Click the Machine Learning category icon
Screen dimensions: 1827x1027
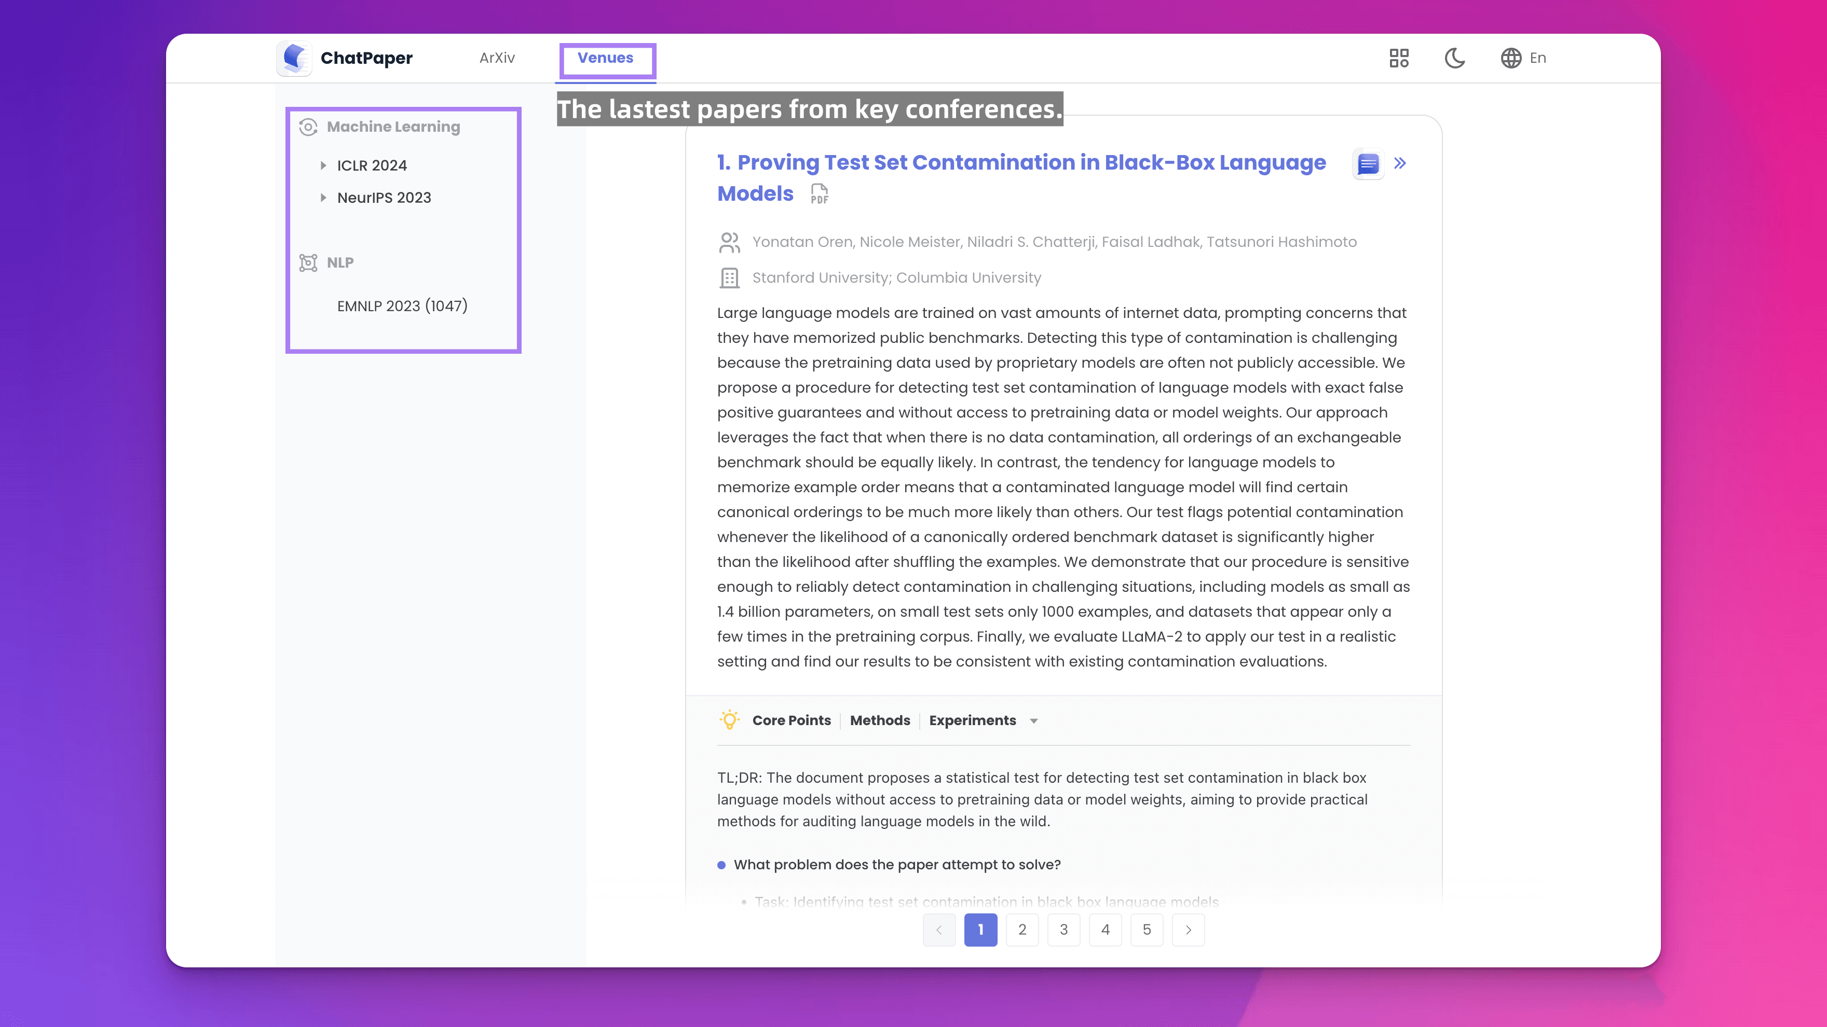308,127
